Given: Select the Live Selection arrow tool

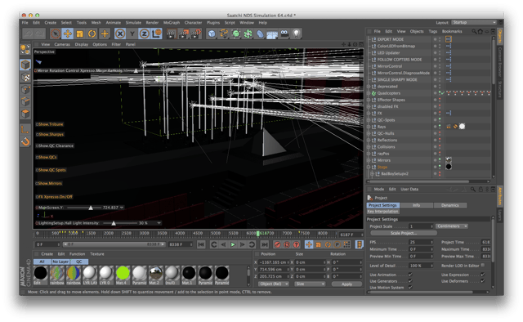Looking at the screenshot, I should 56,34.
